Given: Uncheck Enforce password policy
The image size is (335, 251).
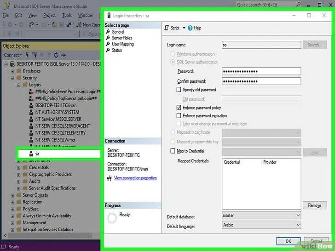Looking at the screenshot, I should click(x=179, y=108).
